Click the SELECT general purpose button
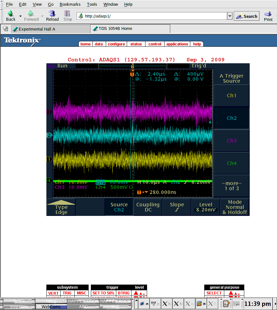 point(214,293)
